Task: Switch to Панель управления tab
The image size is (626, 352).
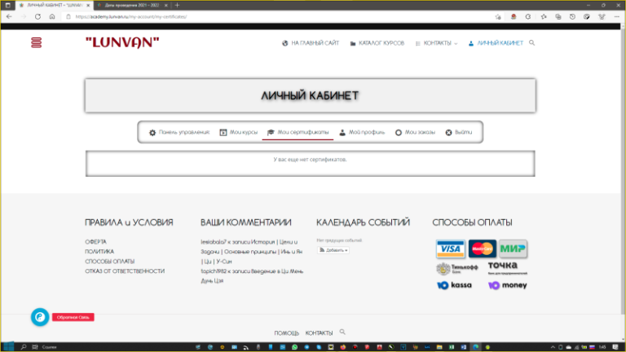Action: pyautogui.click(x=179, y=132)
